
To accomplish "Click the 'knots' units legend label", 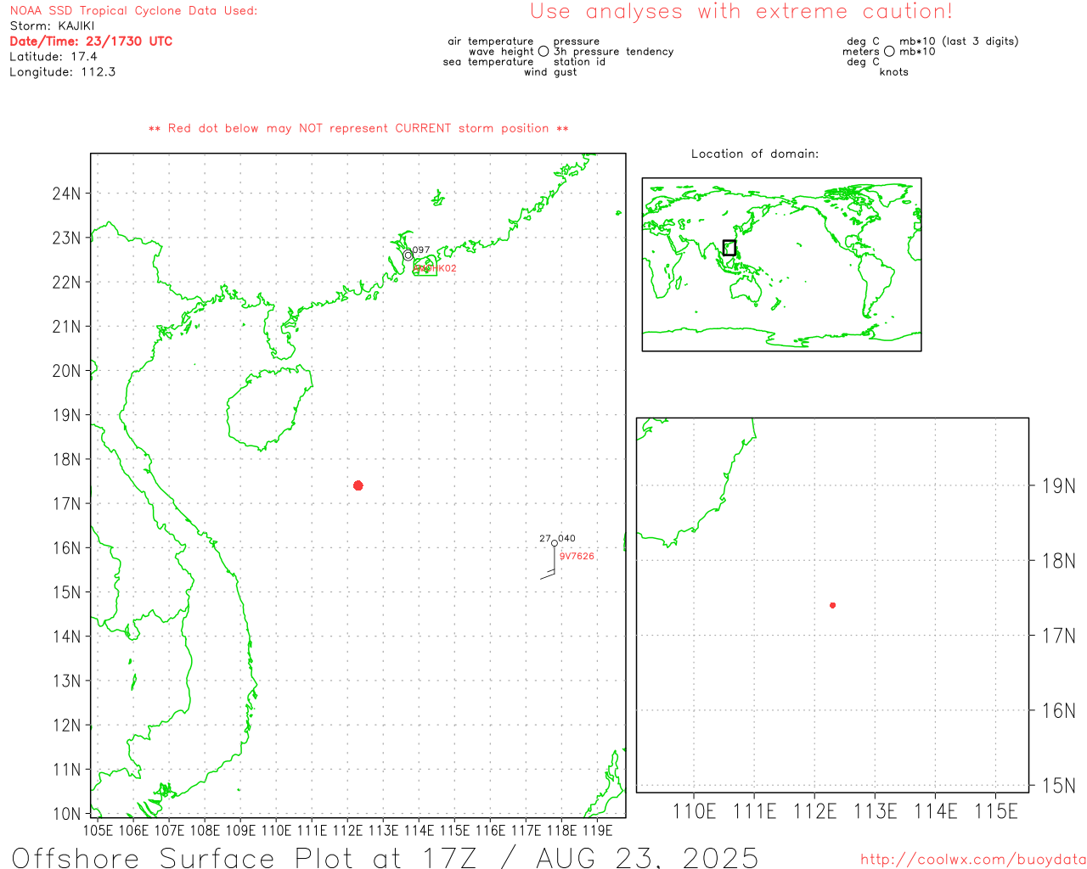I will pyautogui.click(x=894, y=72).
